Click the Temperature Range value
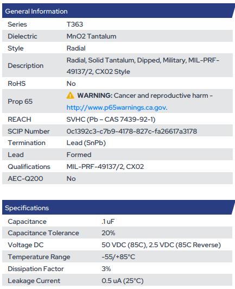 tap(118, 257)
